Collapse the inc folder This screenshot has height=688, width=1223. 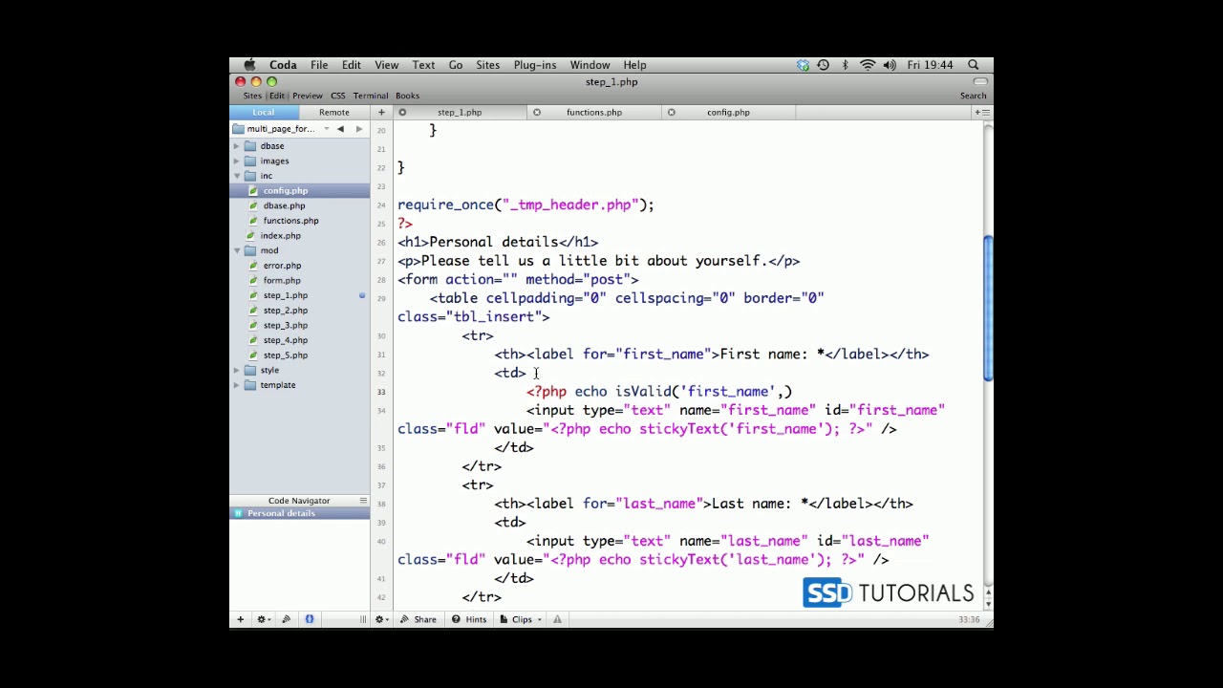point(237,176)
